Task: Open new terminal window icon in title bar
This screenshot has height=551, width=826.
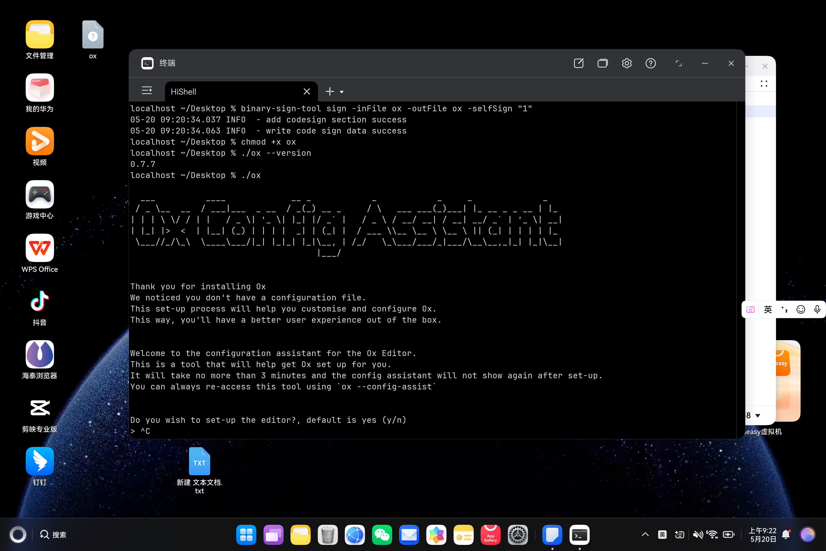Action: (578, 63)
